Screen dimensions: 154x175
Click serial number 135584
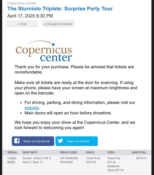[x=12, y=158]
